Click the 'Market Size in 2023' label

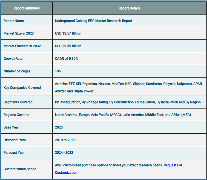pyautogui.click(x=19, y=33)
